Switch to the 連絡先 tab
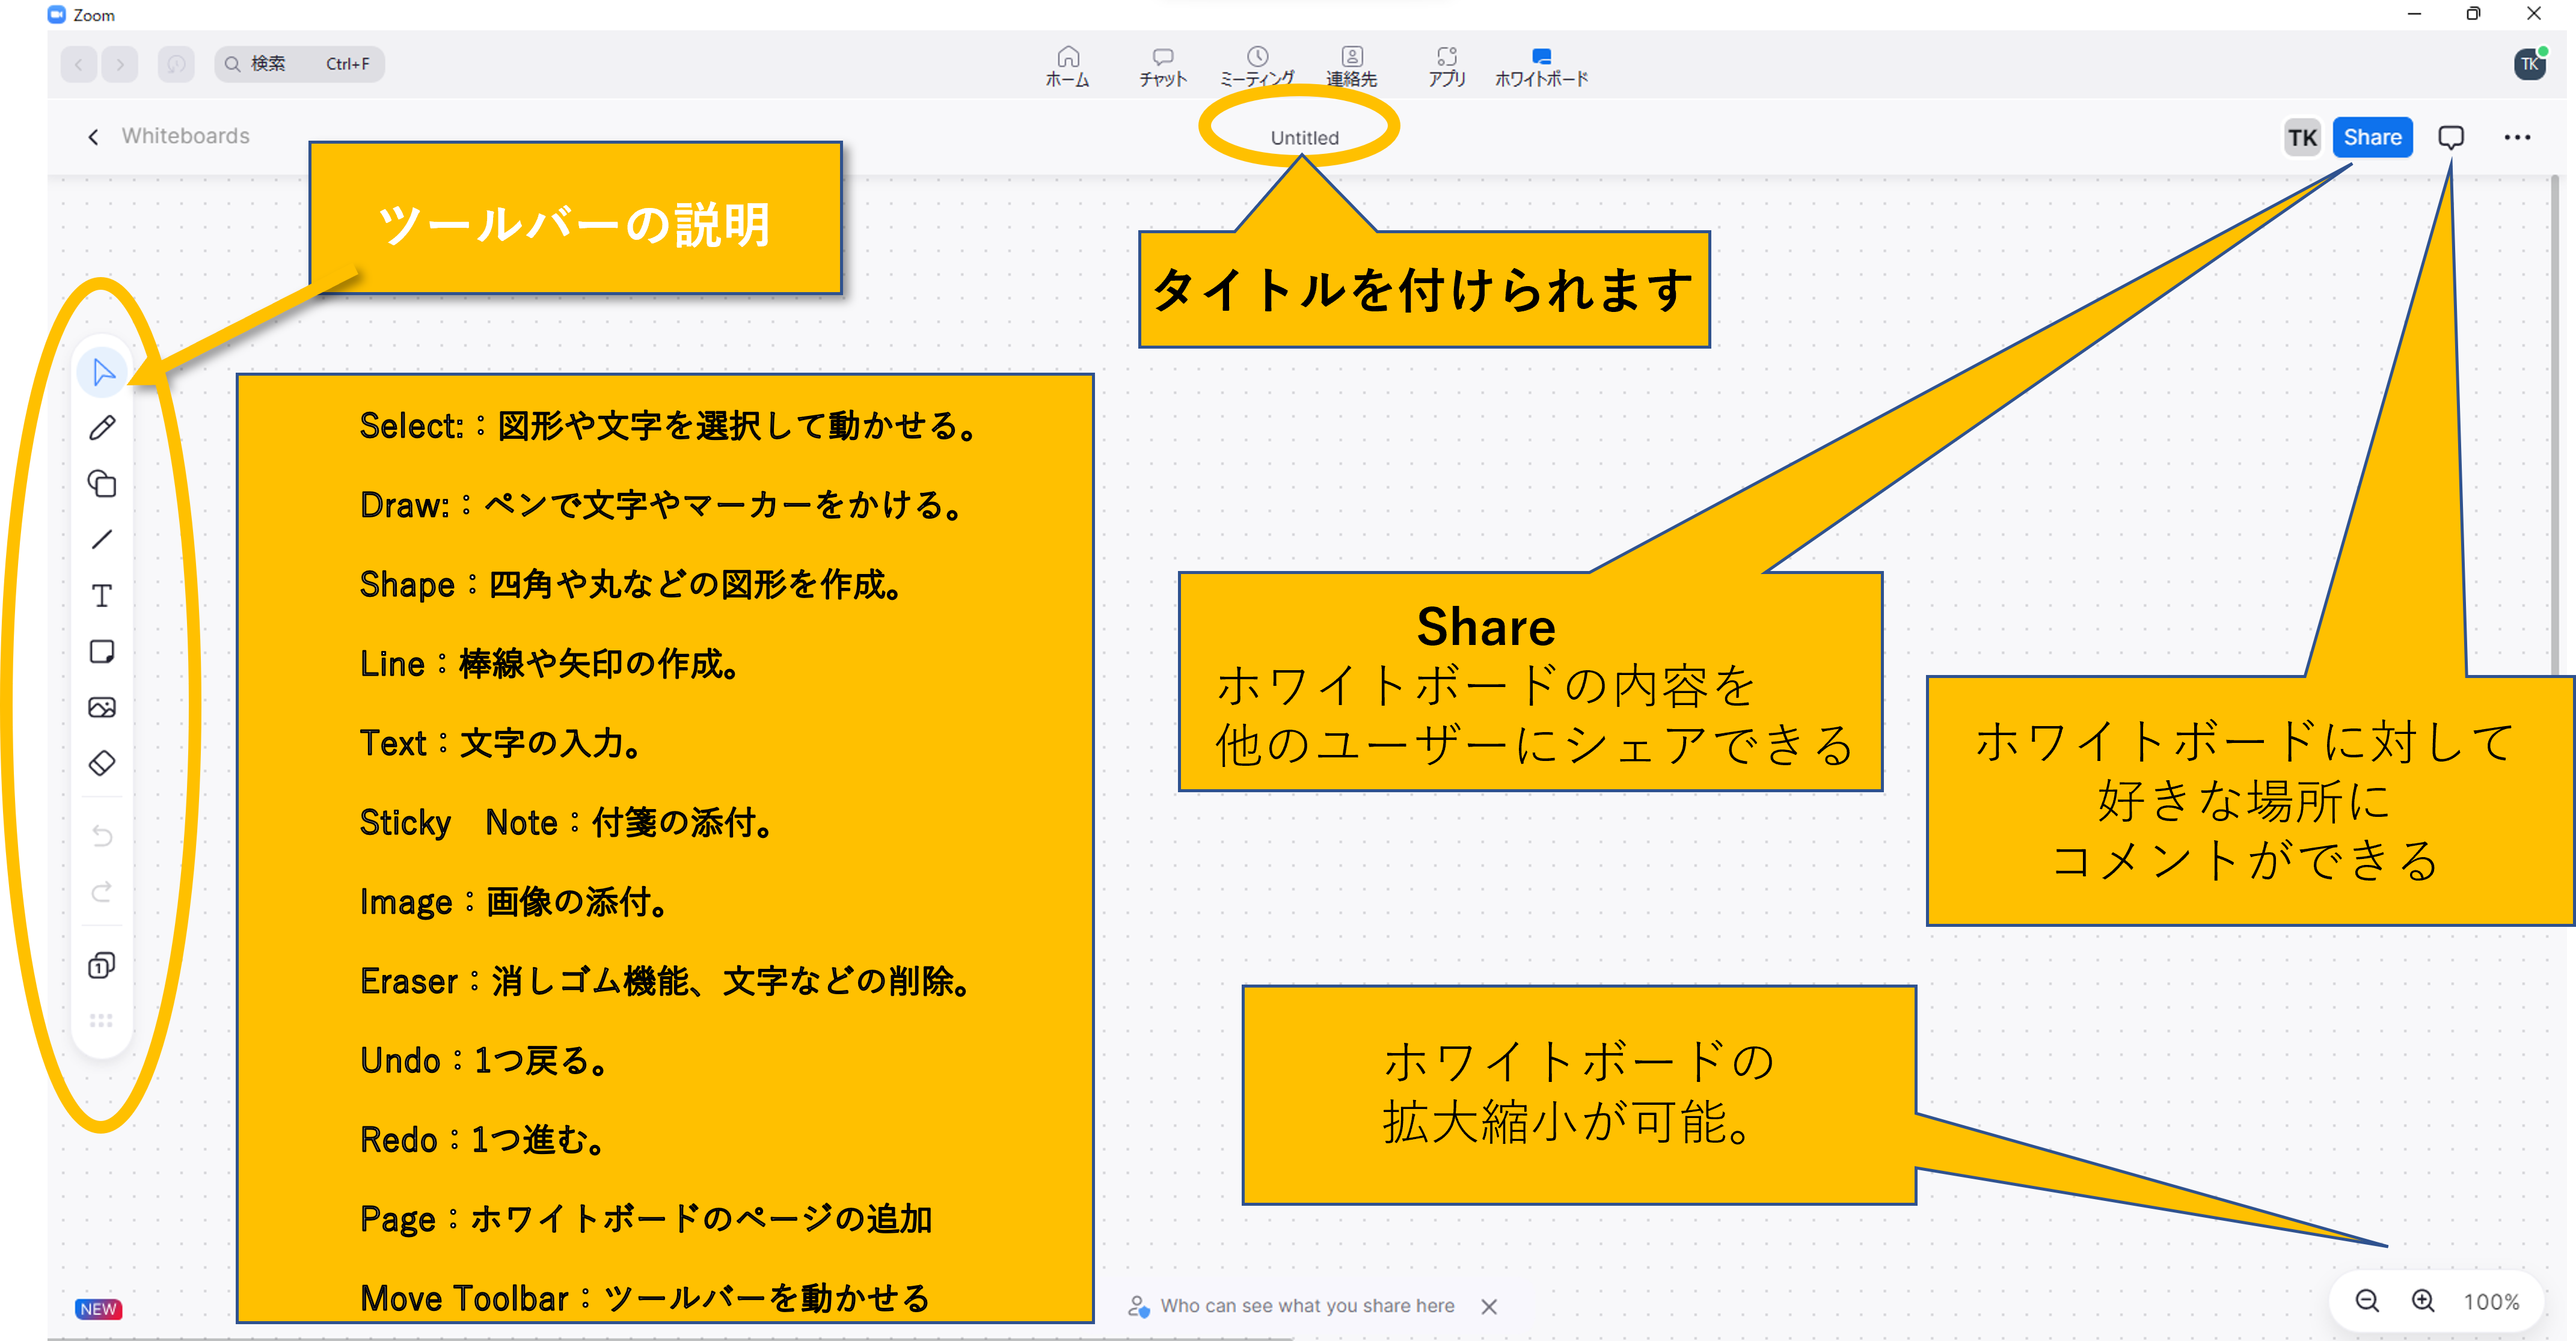This screenshot has width=2576, height=1341. pos(1351,66)
